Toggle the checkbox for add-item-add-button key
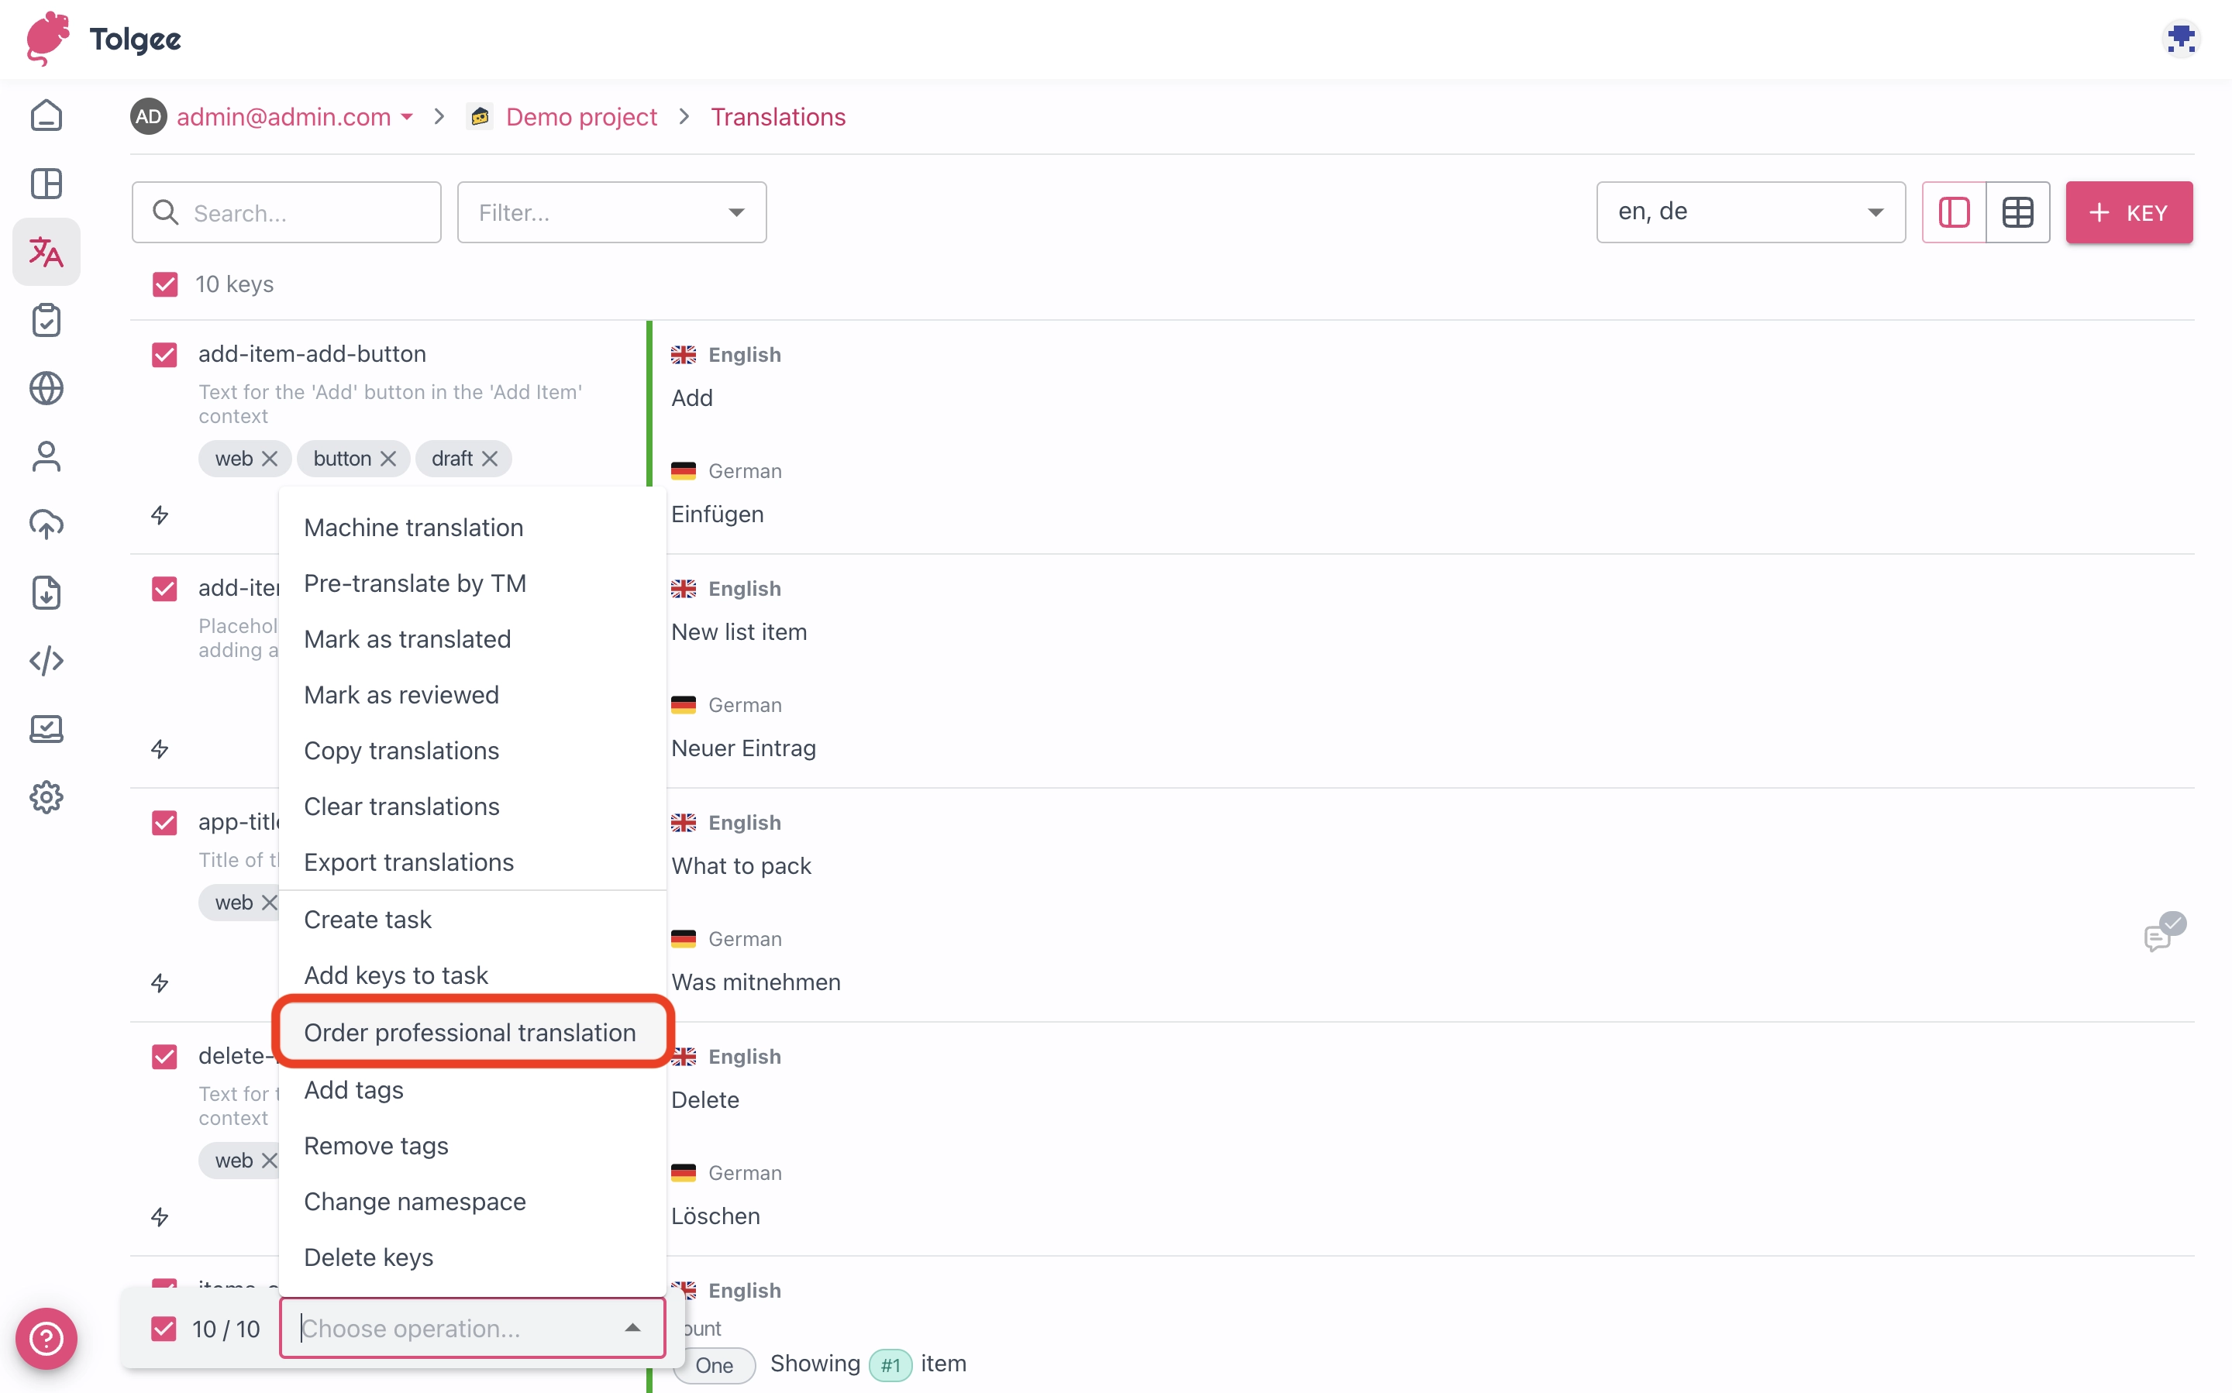 tap(164, 353)
